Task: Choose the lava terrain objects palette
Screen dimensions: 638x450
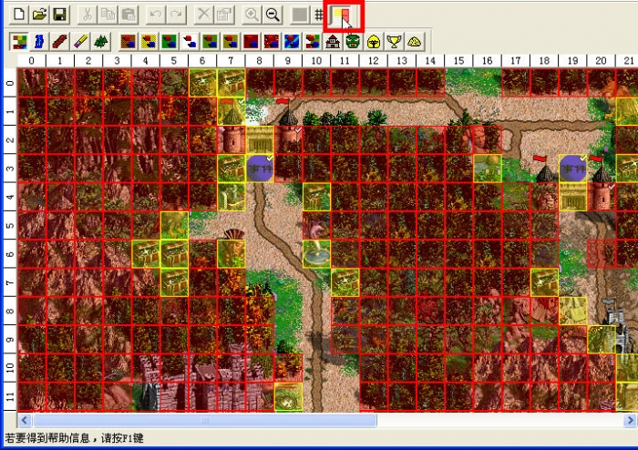Action: point(272,41)
